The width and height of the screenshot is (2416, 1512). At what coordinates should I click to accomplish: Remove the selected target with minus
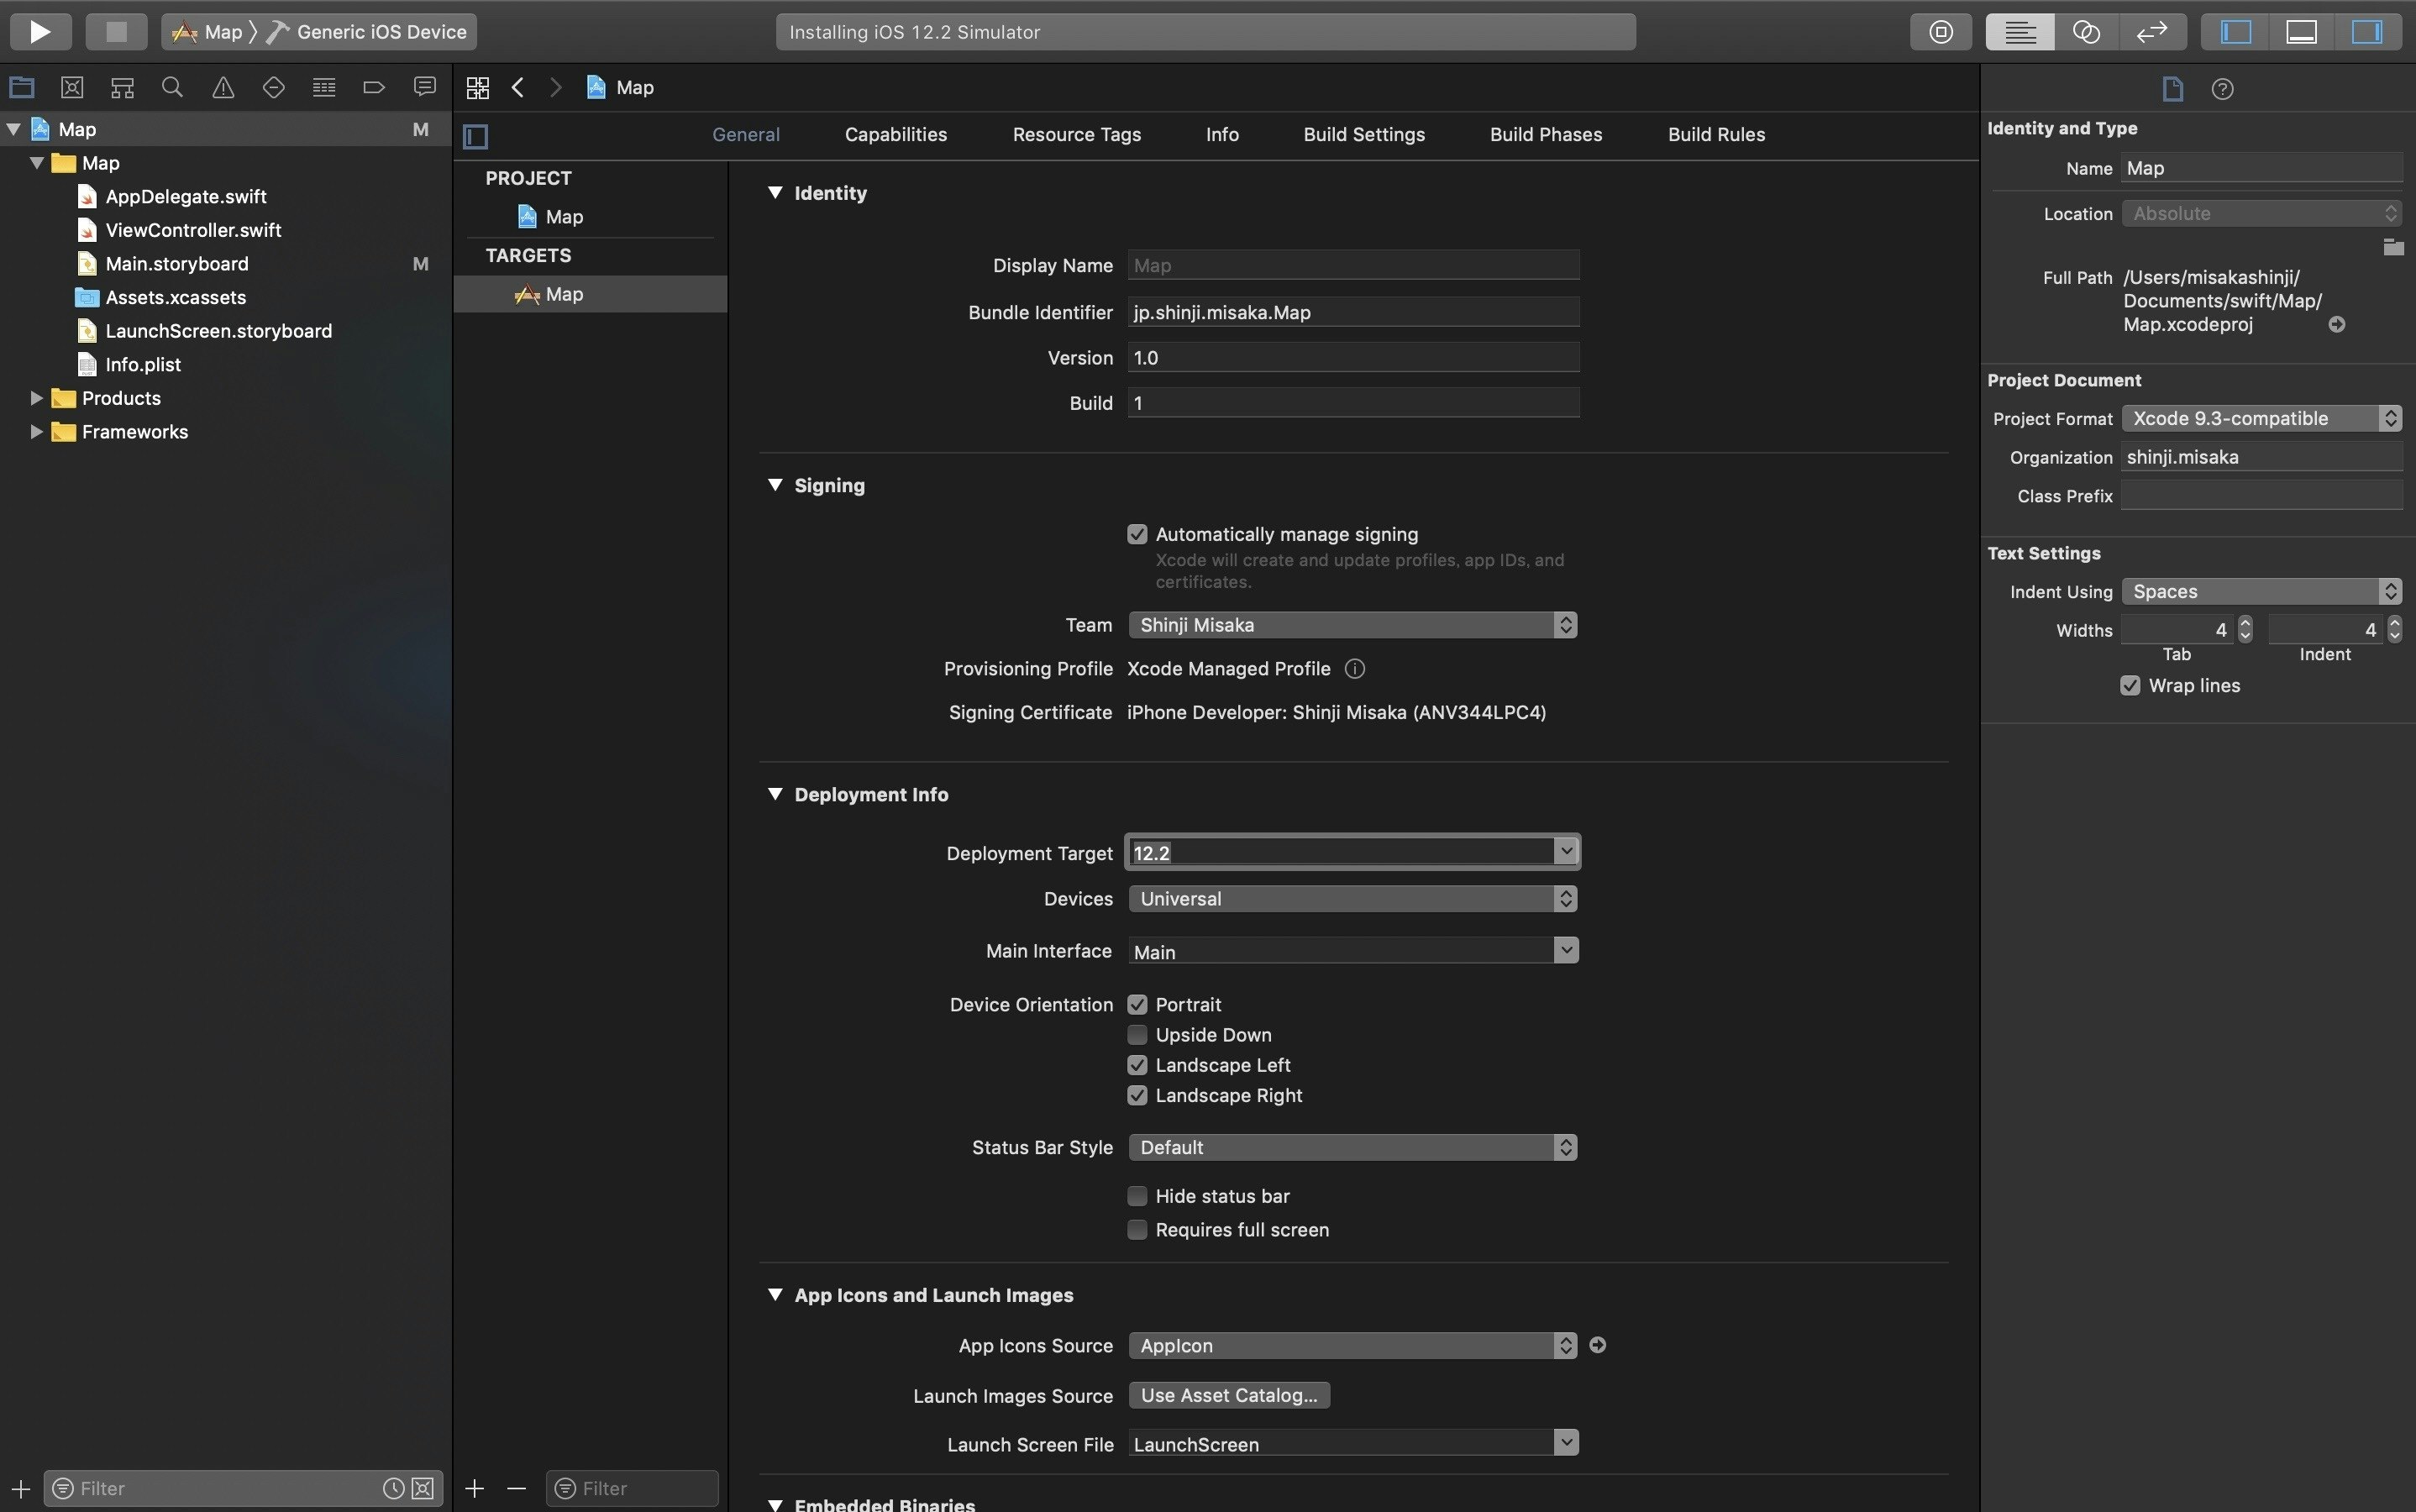516,1488
